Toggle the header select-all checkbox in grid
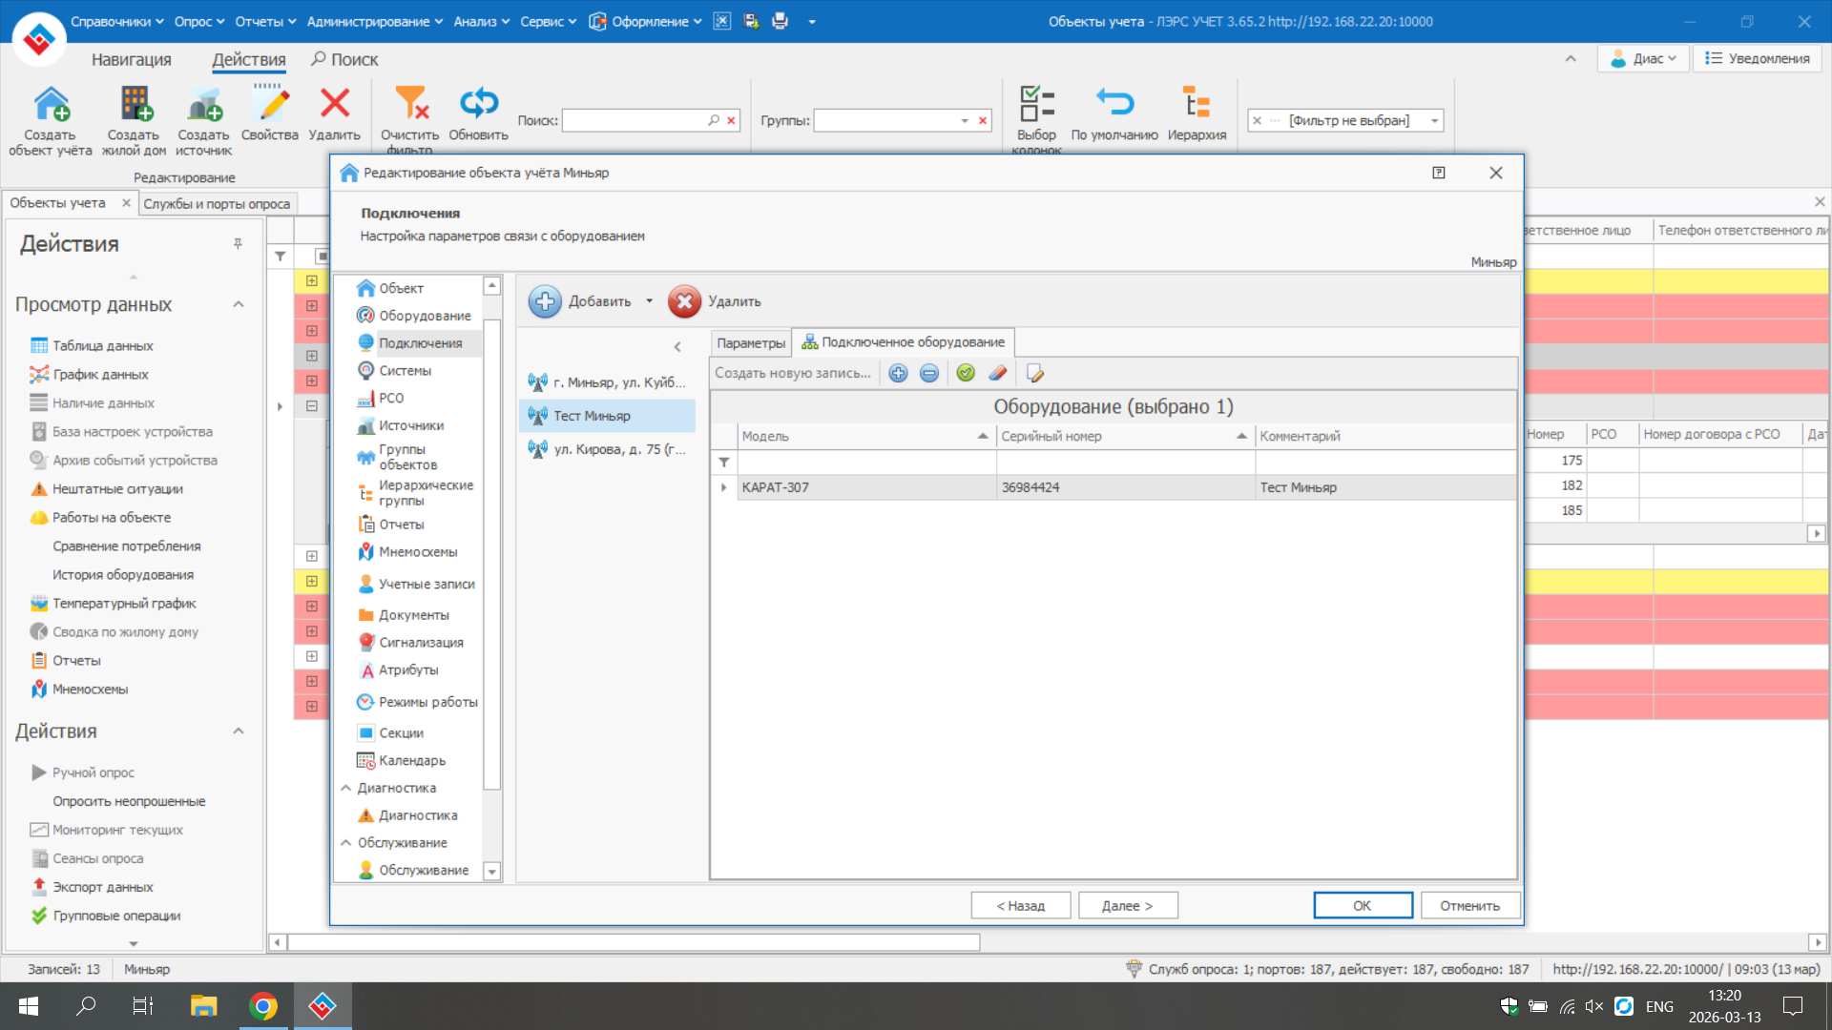 322,256
